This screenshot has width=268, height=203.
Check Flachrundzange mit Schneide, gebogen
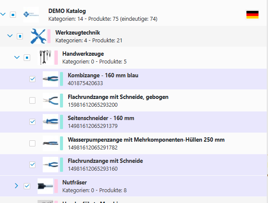pos(32,100)
